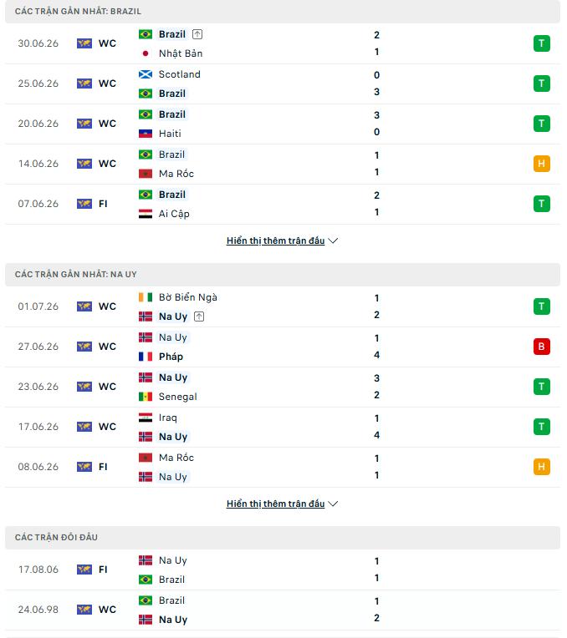The height and width of the screenshot is (638, 567).
Task: Click 'Hiển thị thêm trận đấu' under Na Uy section
Action: pos(275,504)
